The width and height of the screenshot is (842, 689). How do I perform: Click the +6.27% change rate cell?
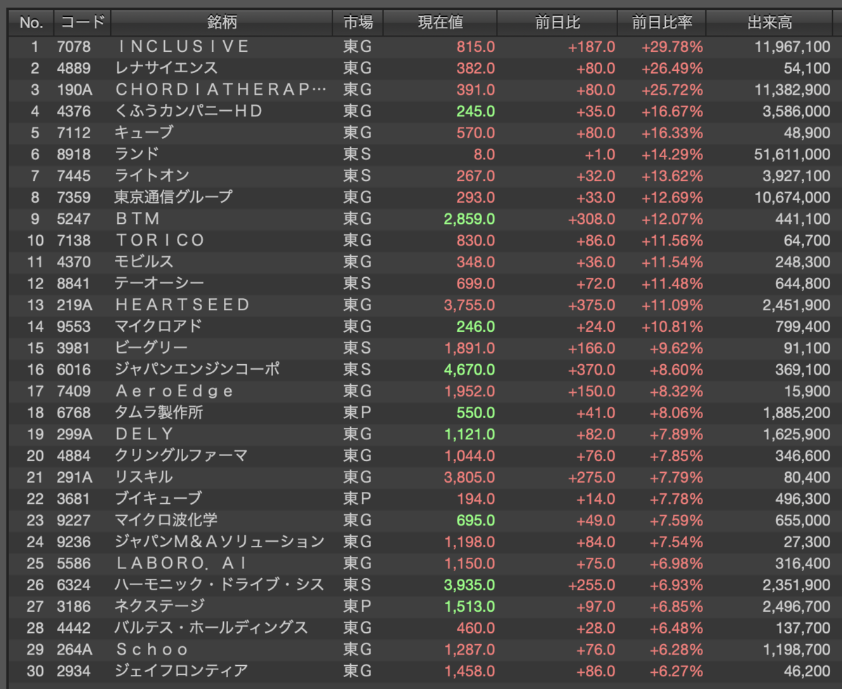676,671
